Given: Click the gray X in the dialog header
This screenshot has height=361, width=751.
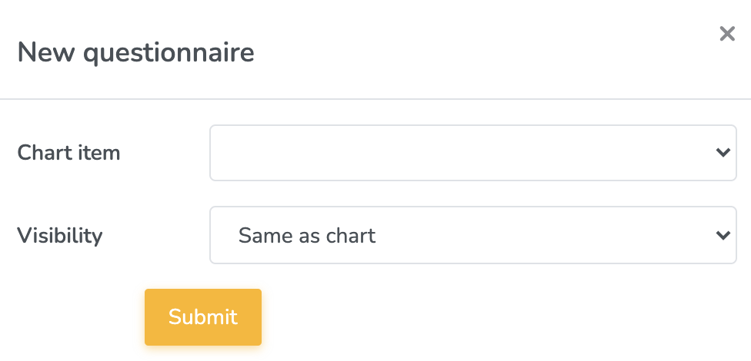Looking at the screenshot, I should click(727, 34).
